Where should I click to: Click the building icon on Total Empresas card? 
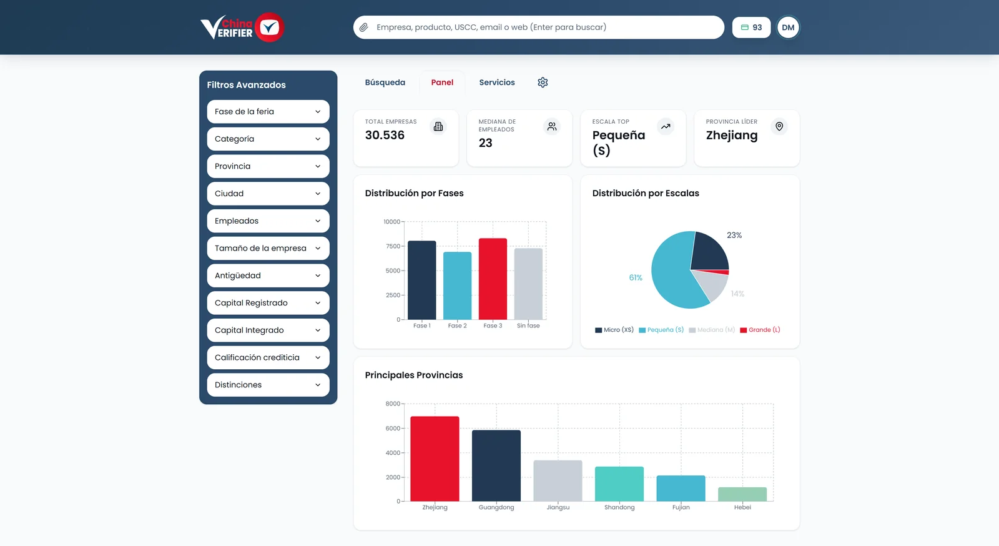pos(438,127)
